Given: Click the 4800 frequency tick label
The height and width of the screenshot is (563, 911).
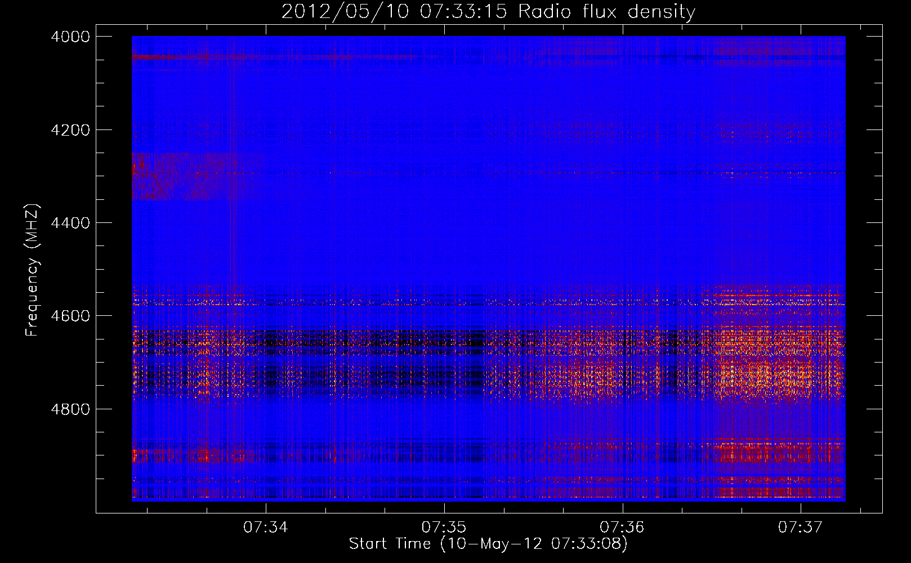Looking at the screenshot, I should [70, 409].
